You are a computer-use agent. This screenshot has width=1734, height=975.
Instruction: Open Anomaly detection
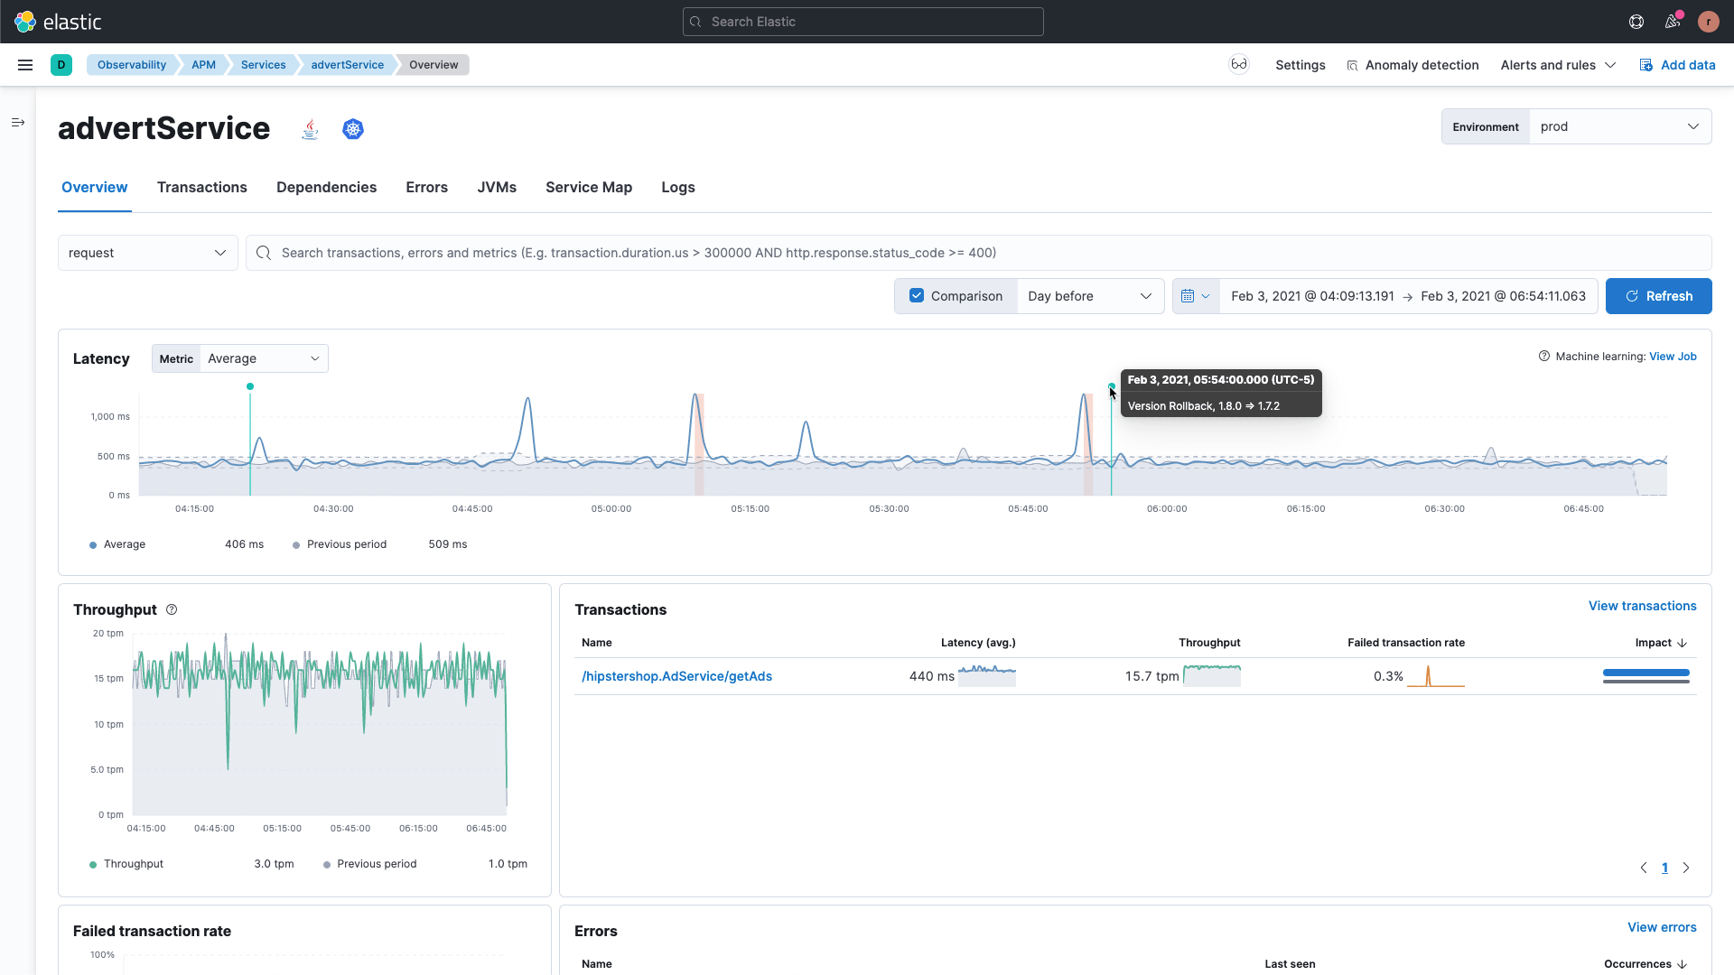point(1412,65)
